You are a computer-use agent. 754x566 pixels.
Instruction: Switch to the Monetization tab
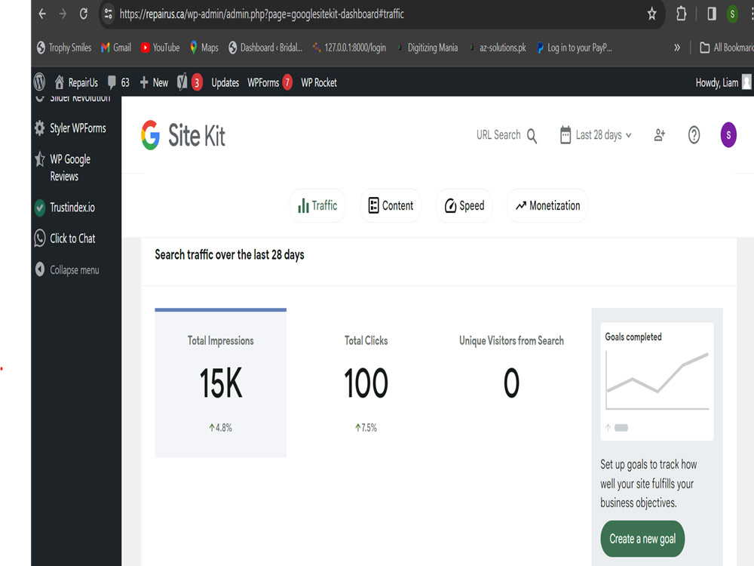(x=547, y=206)
